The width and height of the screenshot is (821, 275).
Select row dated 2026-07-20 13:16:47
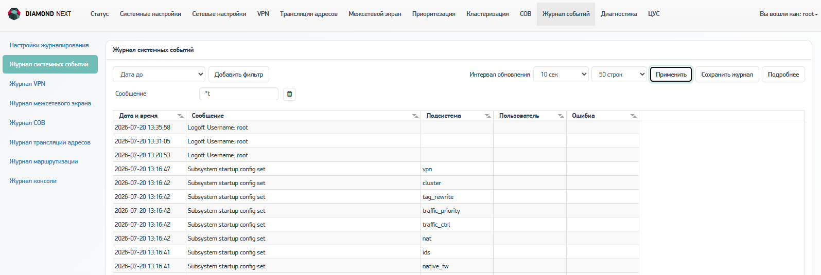376,169
